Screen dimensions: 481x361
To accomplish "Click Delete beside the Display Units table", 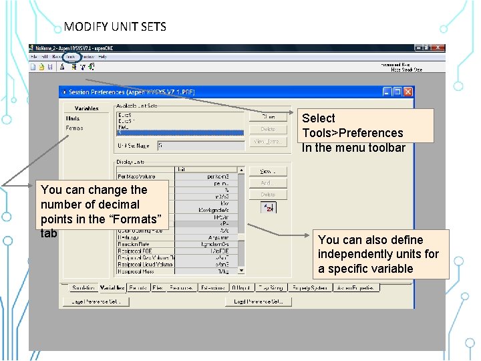I will [x=268, y=195].
